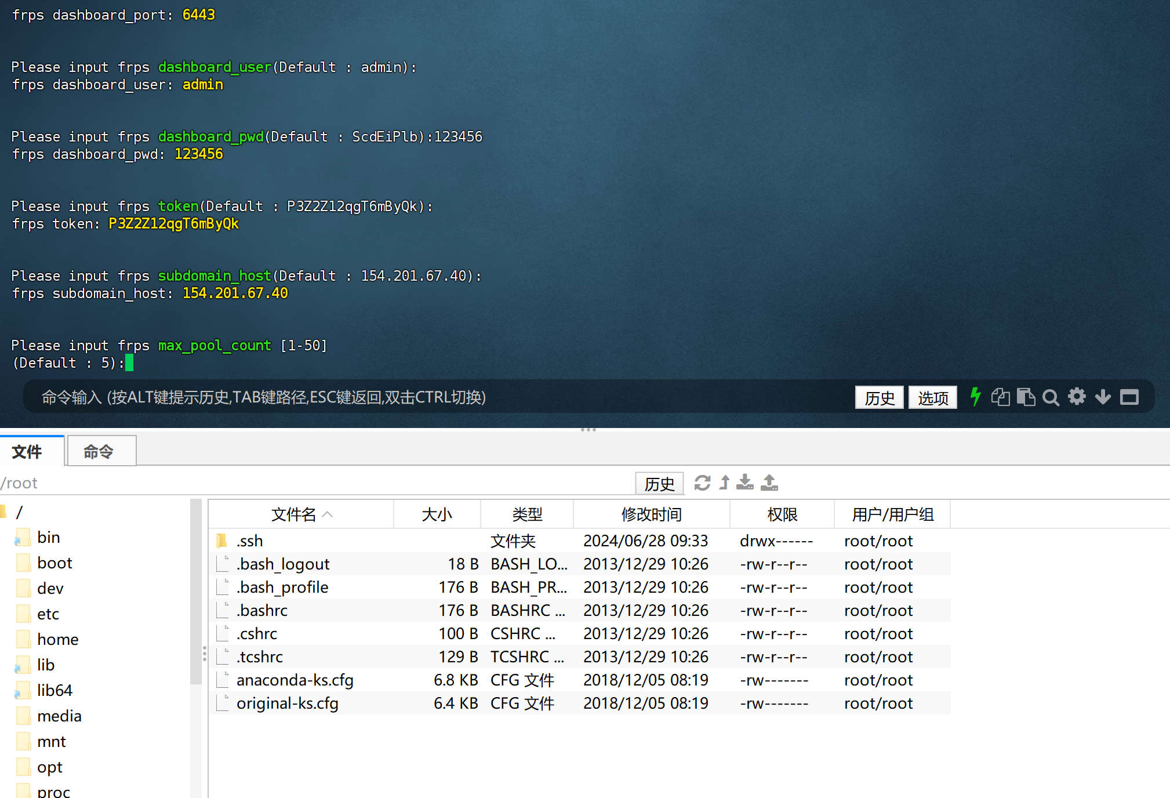1170x798 pixels.
Task: Click the window display mode icon
Action: coord(1129,397)
